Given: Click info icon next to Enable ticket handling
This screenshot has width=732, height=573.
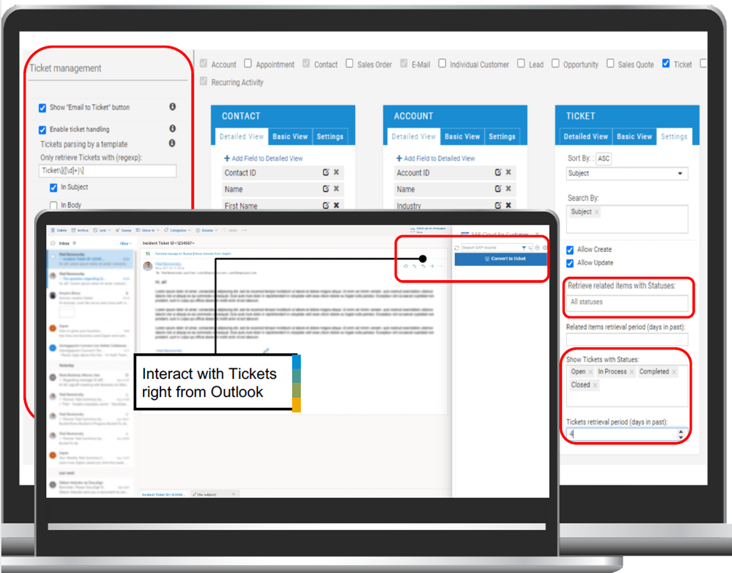Looking at the screenshot, I should click(172, 128).
